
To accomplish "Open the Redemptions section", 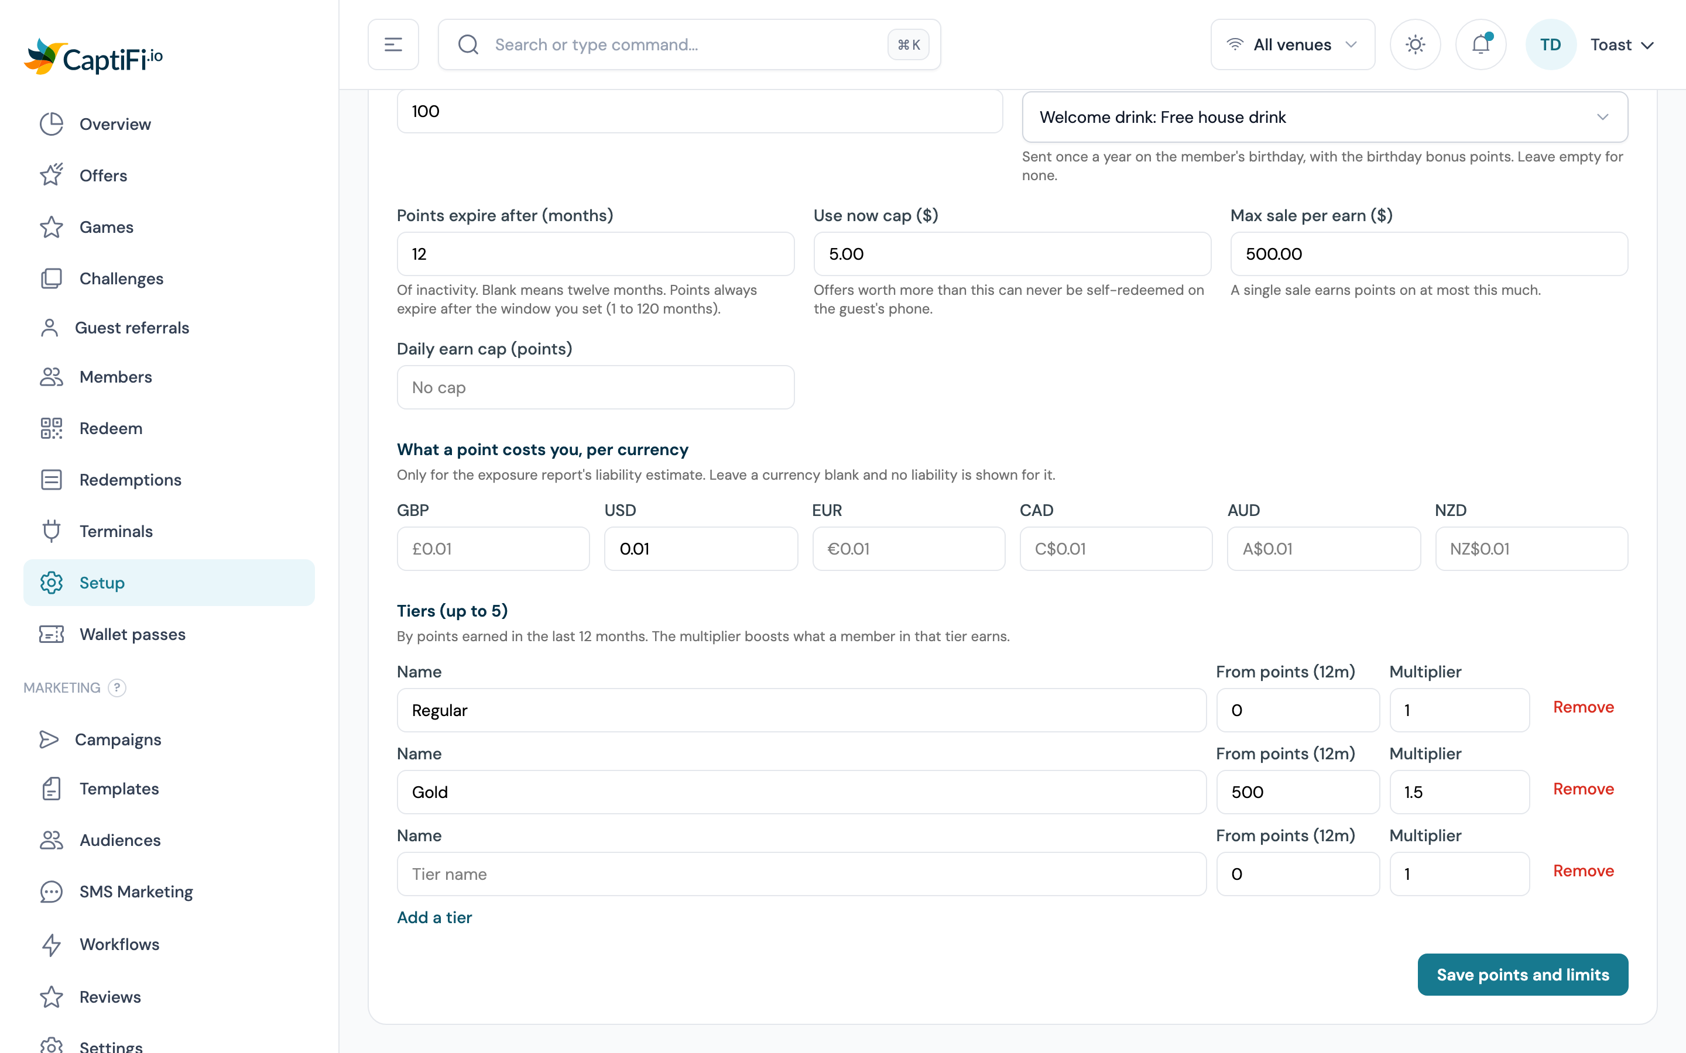I will coord(169,480).
